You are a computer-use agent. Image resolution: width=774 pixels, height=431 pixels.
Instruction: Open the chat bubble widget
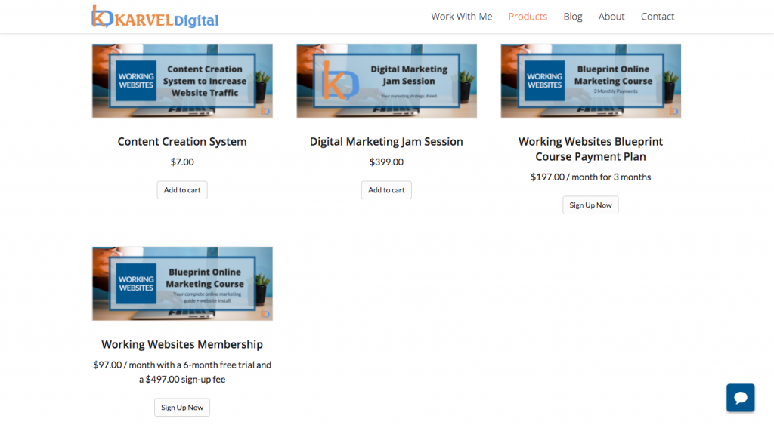pos(740,398)
